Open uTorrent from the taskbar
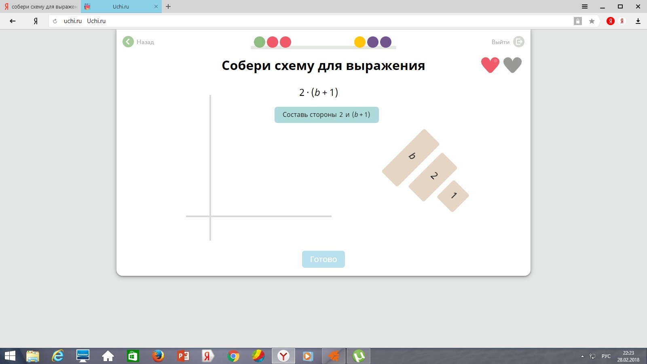 tap(358, 356)
